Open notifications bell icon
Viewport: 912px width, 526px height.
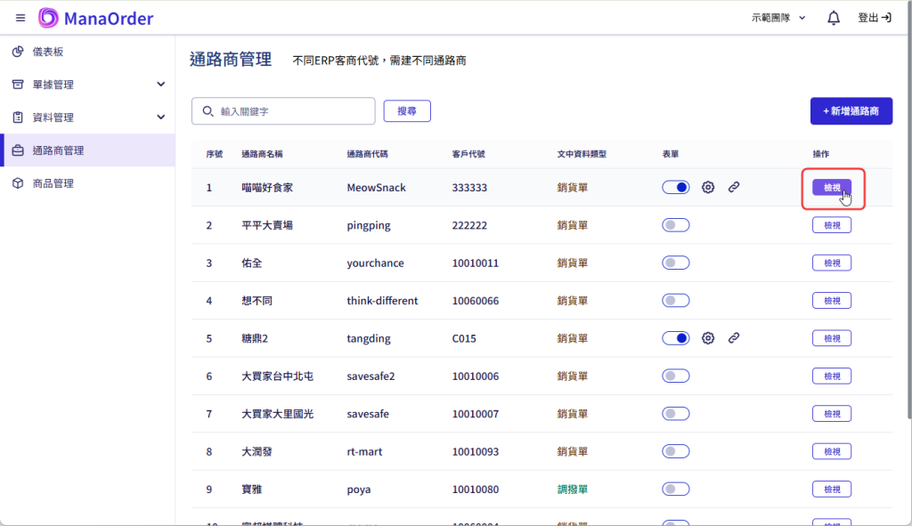[834, 18]
